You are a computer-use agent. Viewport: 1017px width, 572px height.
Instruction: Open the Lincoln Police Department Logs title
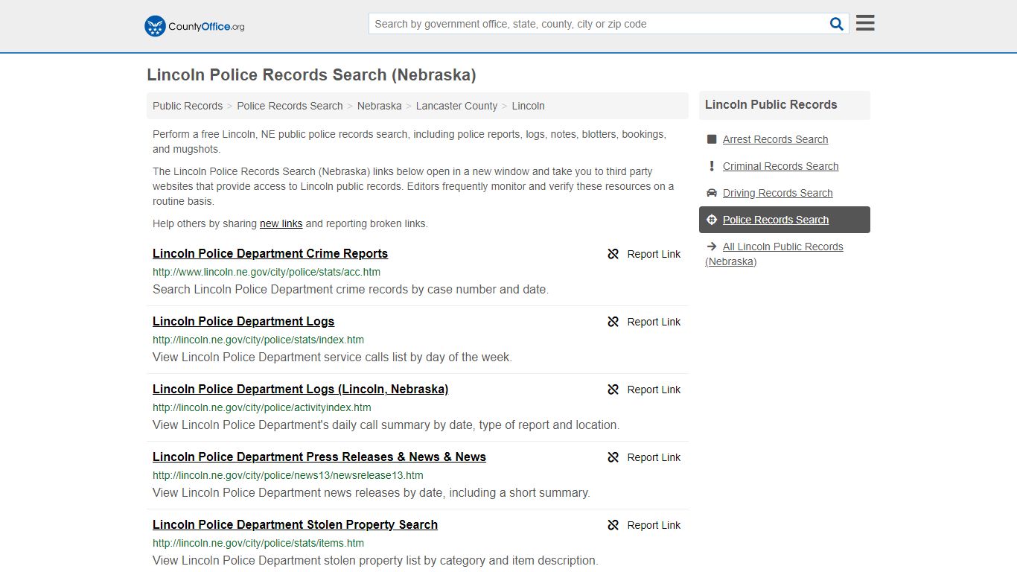(243, 321)
